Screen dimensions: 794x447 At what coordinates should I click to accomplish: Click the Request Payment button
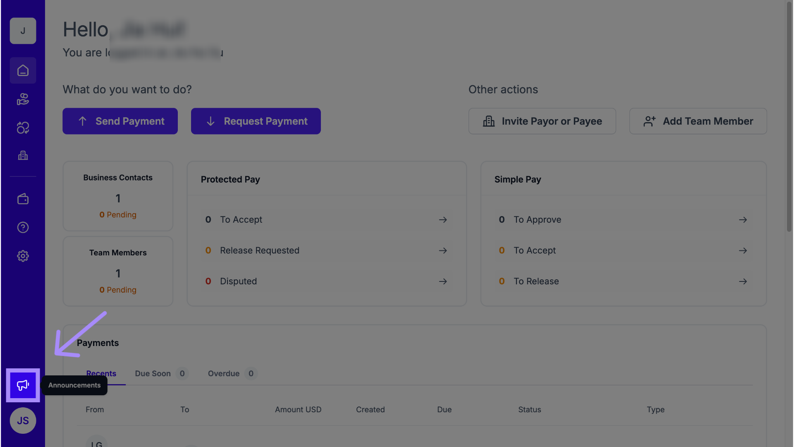point(256,121)
